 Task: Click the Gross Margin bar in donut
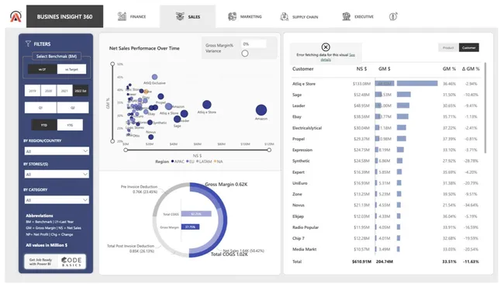pos(190,227)
